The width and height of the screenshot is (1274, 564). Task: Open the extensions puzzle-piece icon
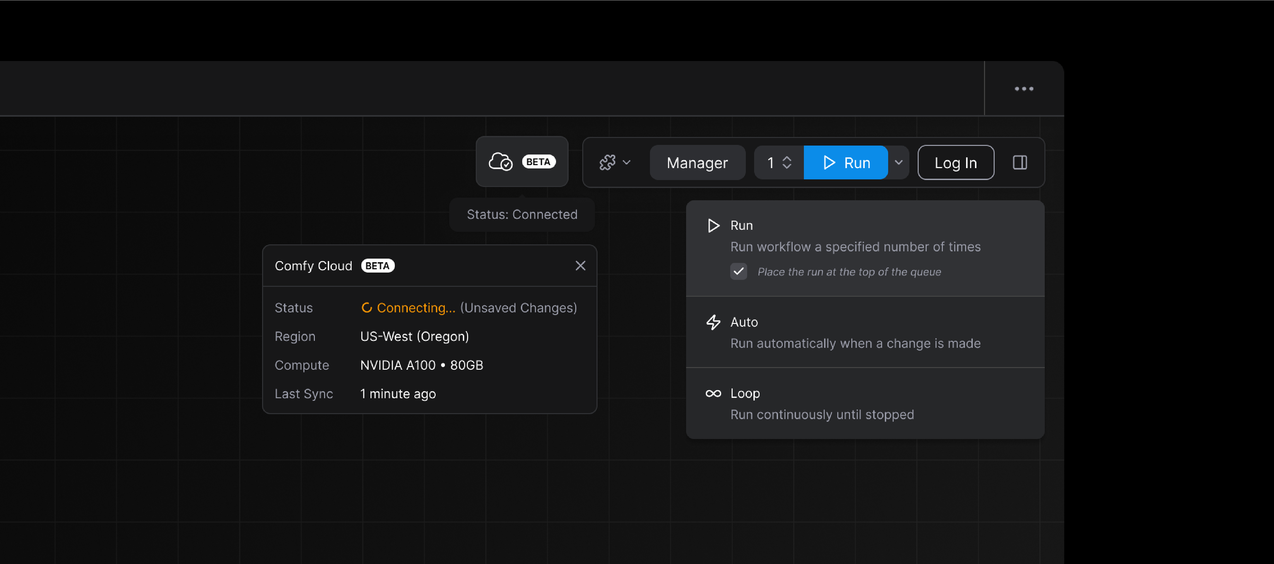click(x=608, y=162)
